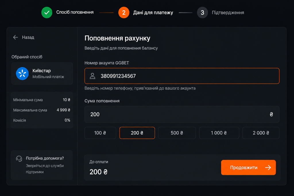Image resolution: width=294 pixels, height=196 pixels.
Task: Select the 100 ₴ preset amount
Action: (x=100, y=133)
